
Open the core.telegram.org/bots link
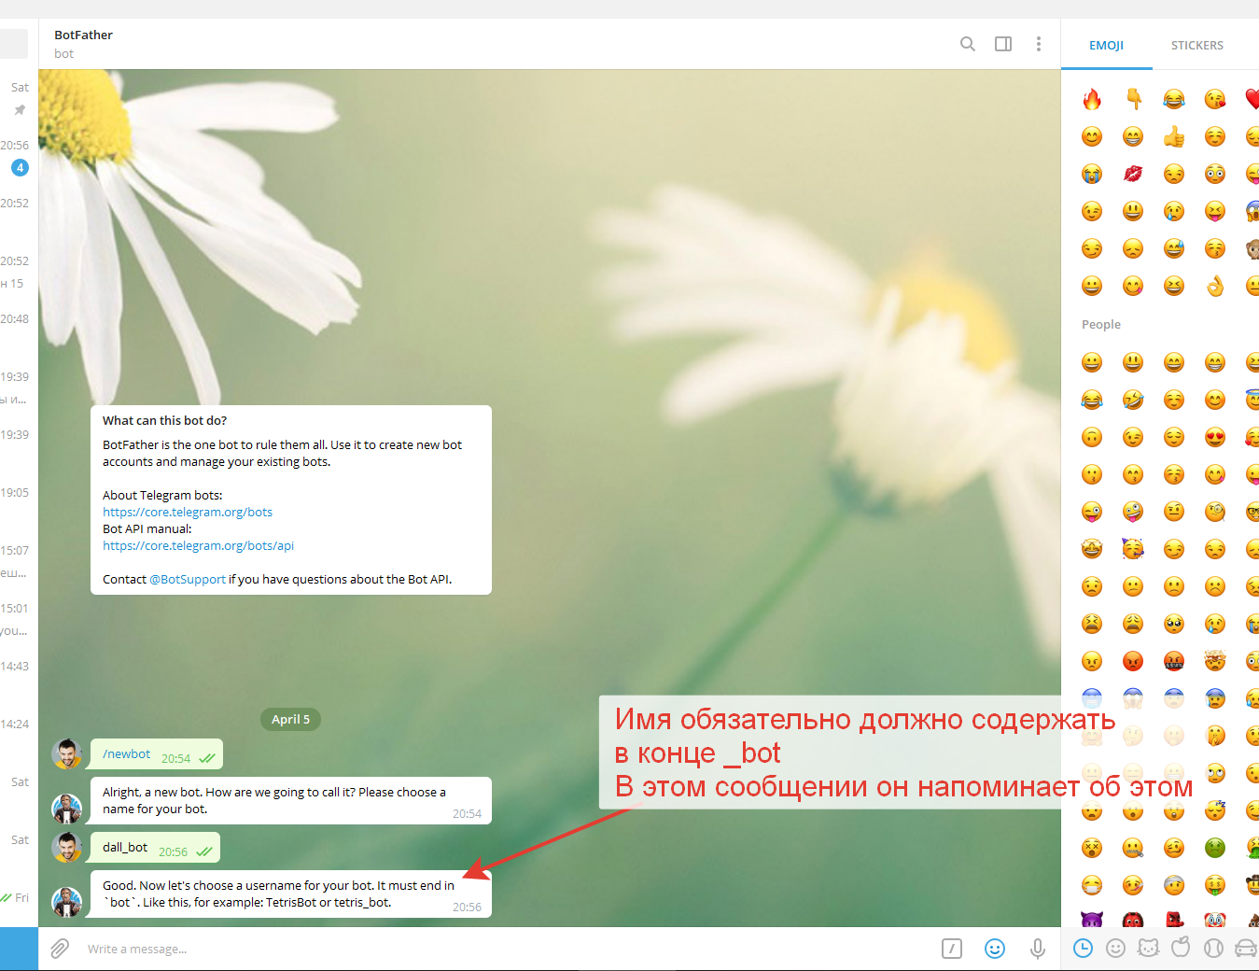[188, 513]
